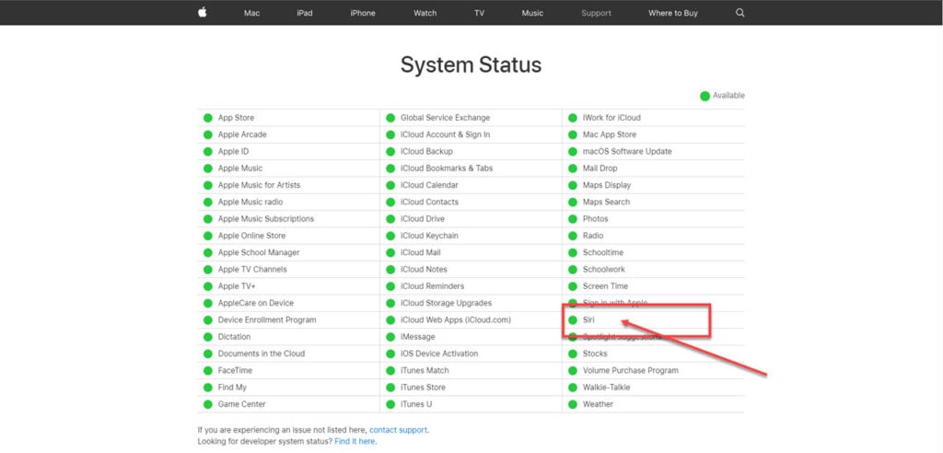Select the iTunes Match entry

click(425, 370)
